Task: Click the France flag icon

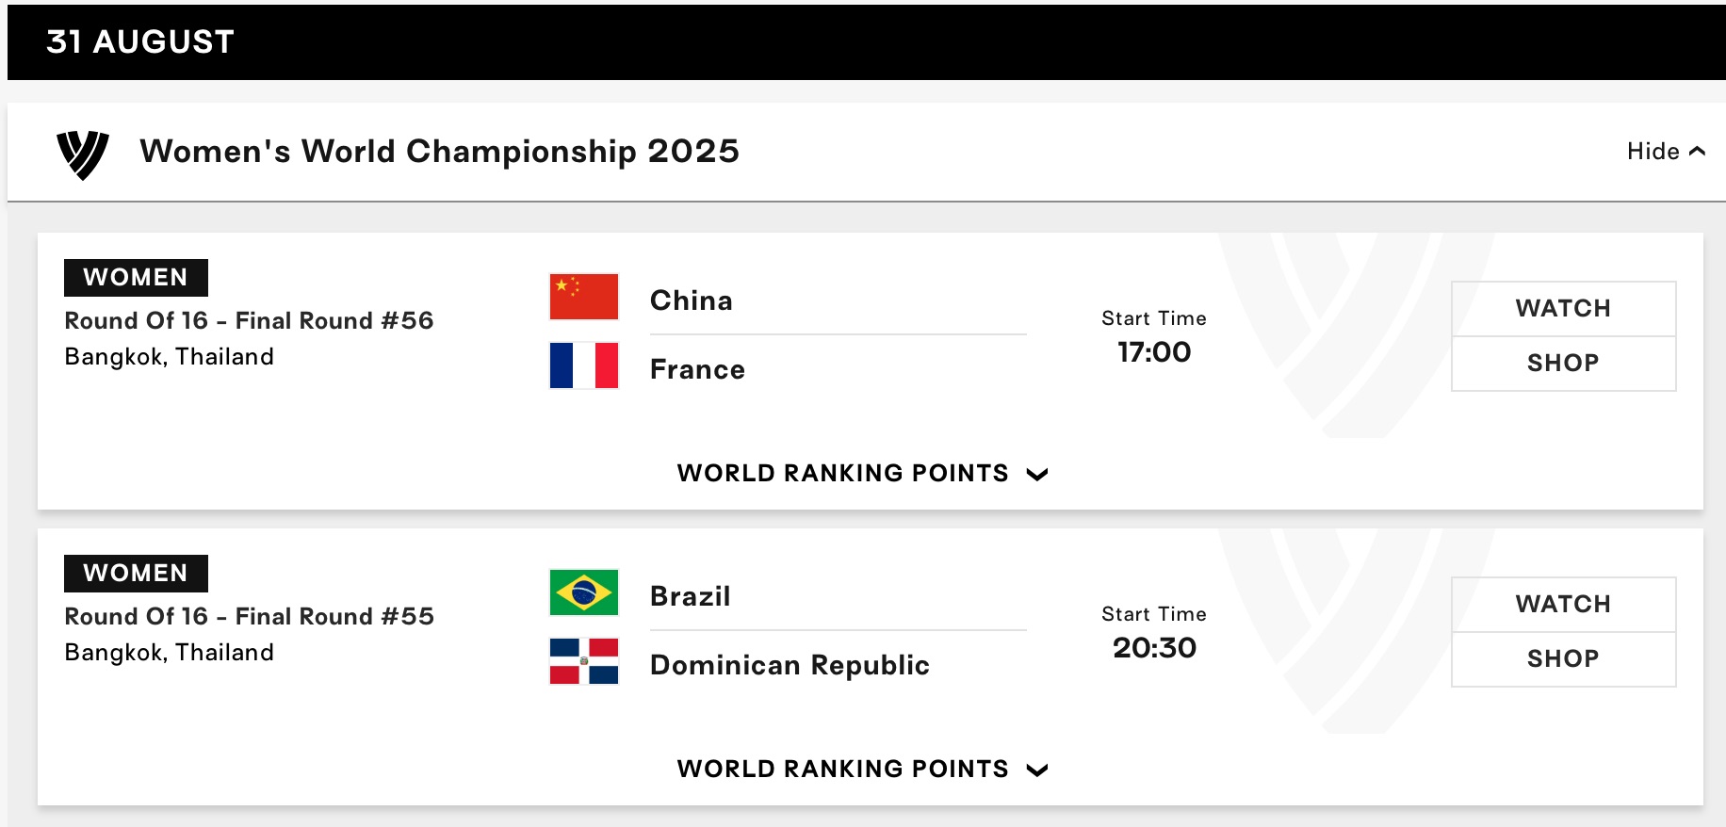Action: tap(584, 365)
